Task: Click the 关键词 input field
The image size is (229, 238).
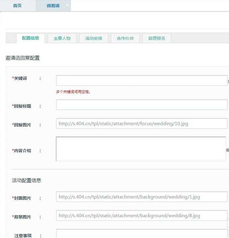Action: (x=142, y=80)
